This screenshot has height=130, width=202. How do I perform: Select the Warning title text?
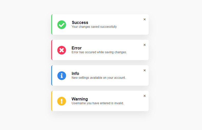(79, 99)
